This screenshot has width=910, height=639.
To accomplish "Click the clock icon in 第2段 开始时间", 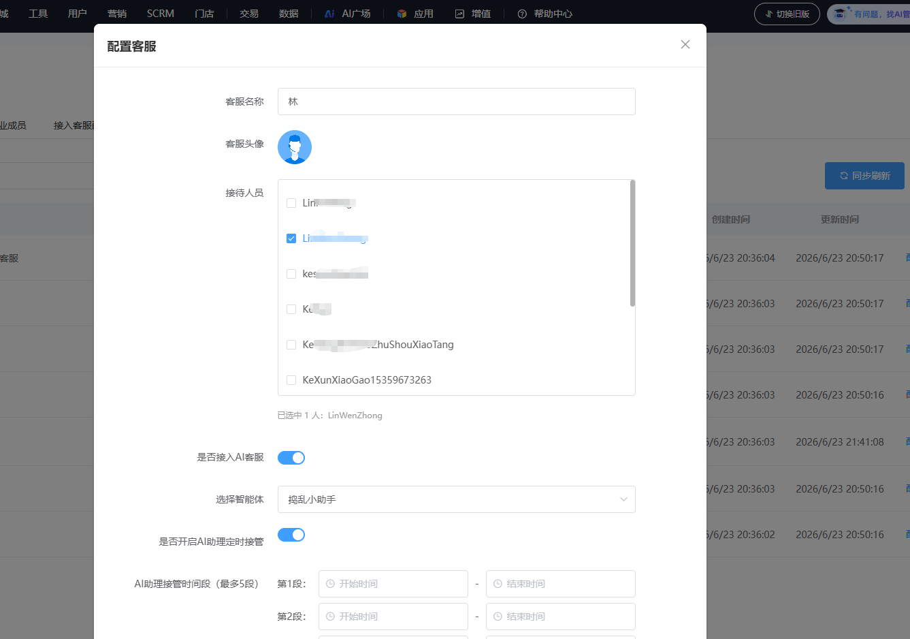I will click(x=330, y=617).
